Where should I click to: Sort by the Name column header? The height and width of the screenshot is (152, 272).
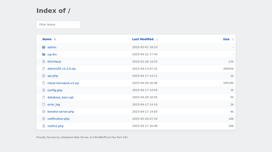point(47,39)
